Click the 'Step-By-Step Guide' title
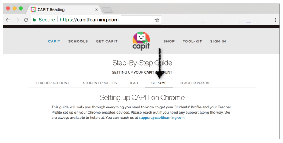283x143 pixels. click(142, 63)
